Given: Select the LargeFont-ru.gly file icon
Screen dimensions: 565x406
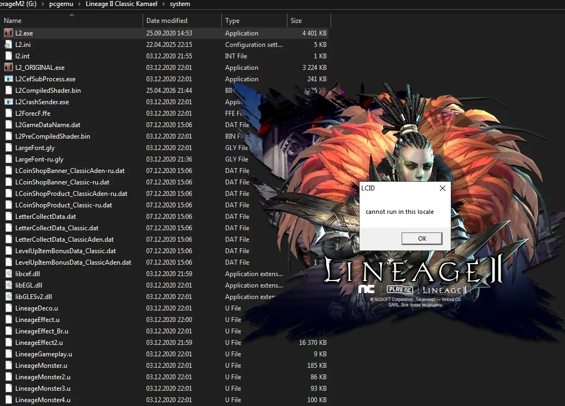Looking at the screenshot, I should pos(9,159).
